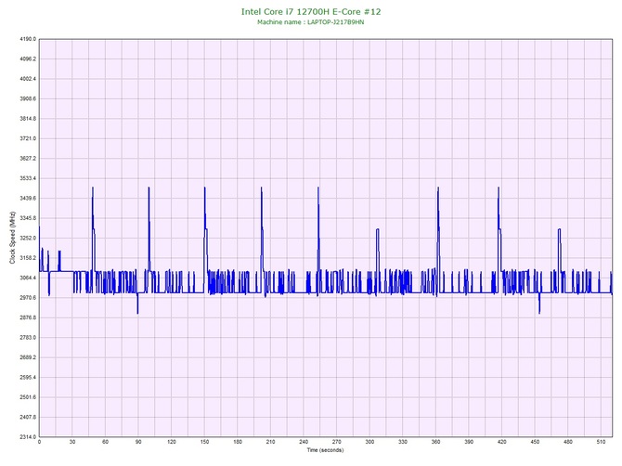Click the 'Machine name : LAPTOP-J217B9HN' subtitle
The image size is (622, 466).
coord(311,22)
